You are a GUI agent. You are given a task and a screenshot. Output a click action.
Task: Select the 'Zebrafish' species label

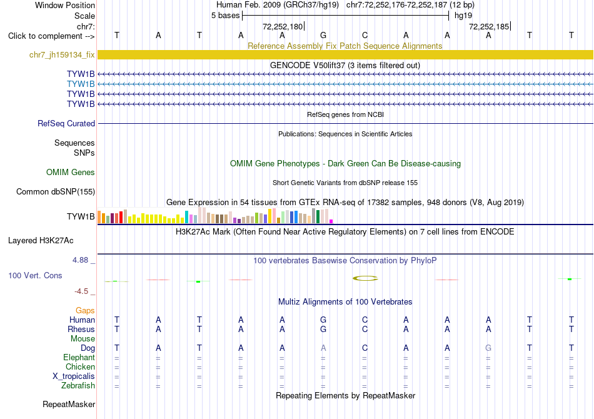pos(78,386)
